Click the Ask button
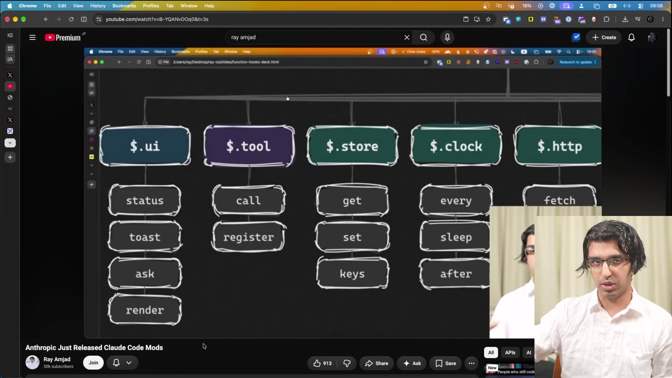This screenshot has height=378, width=672. point(412,363)
